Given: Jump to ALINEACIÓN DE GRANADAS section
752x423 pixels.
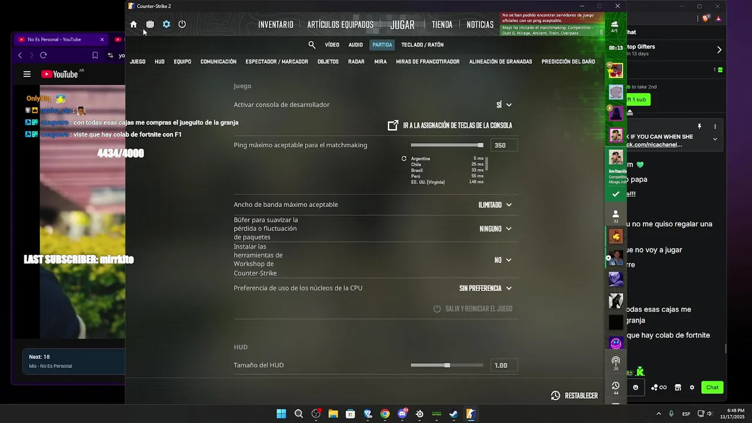Looking at the screenshot, I should coord(501,62).
